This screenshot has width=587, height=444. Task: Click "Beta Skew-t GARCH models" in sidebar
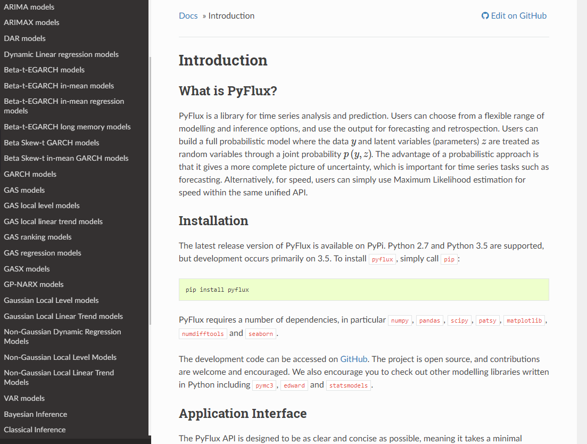[51, 143]
